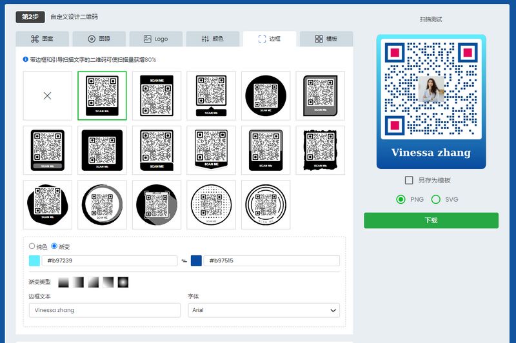
Task: Switch to the 颜色 color tab
Action: (213, 39)
